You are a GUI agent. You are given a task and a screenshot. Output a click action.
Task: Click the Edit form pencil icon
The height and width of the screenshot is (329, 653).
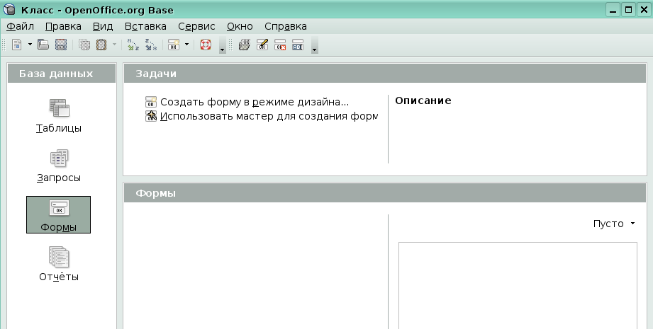point(262,45)
